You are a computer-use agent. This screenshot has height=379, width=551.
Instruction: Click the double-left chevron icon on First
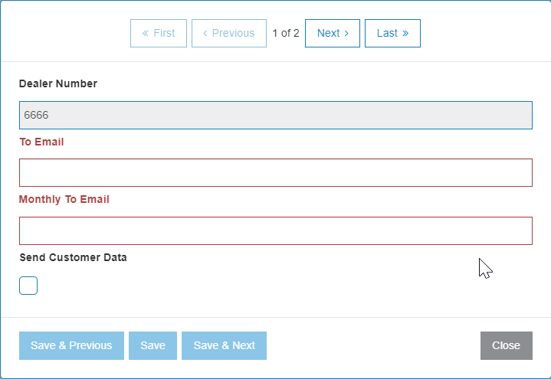[145, 34]
